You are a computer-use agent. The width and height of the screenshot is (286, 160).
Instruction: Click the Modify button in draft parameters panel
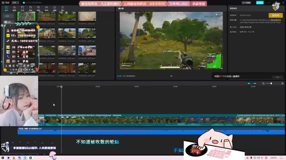(278, 77)
